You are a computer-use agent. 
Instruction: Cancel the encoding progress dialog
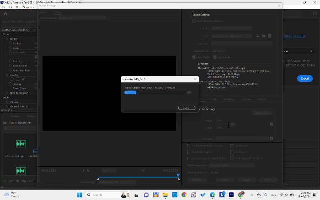(x=187, y=108)
